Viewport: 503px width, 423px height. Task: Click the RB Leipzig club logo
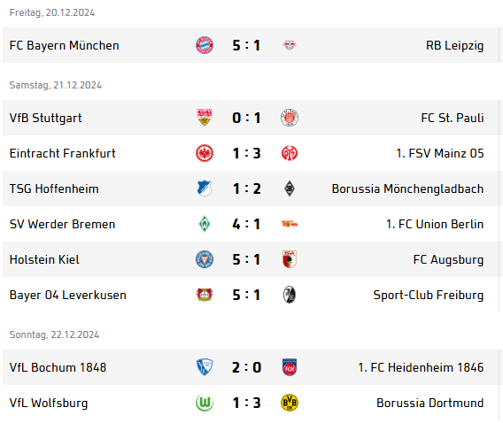tap(290, 45)
